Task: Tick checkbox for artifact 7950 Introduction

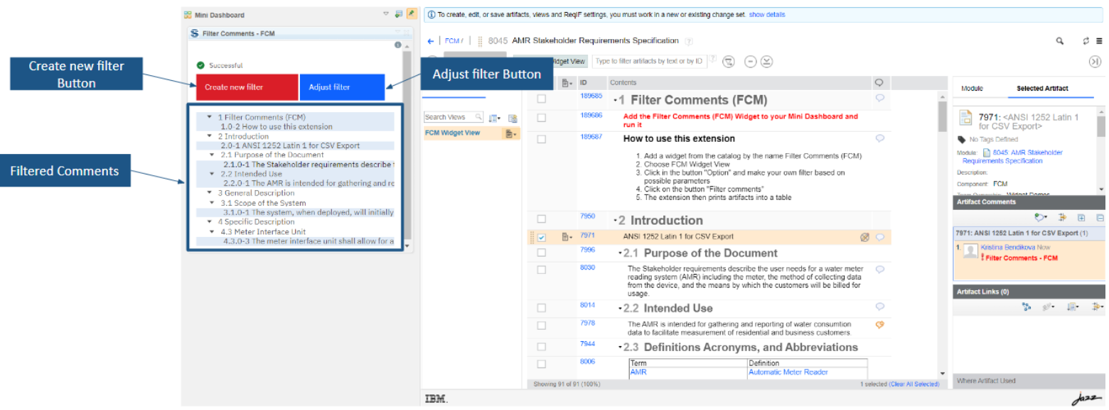Action: 542,219
